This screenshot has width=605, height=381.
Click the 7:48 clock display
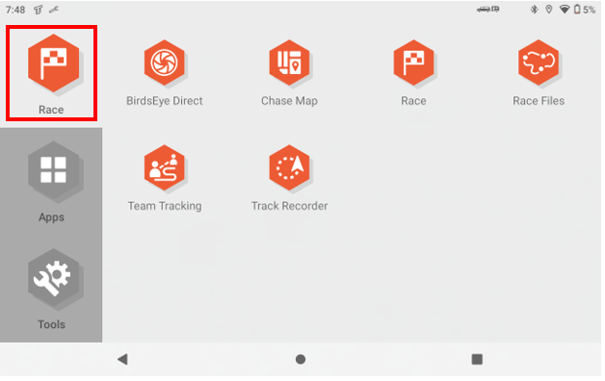pos(15,10)
